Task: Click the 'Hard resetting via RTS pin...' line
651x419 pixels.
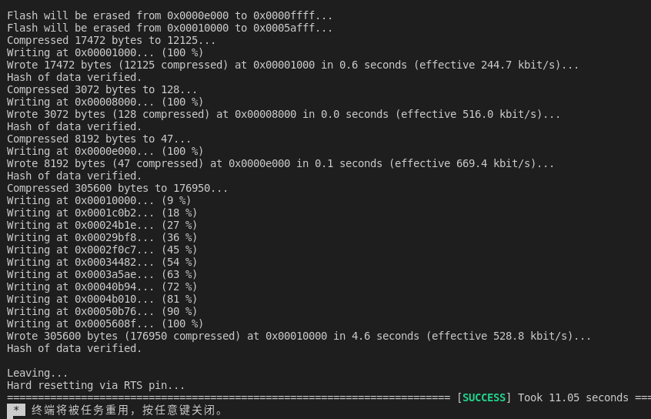Action: [x=96, y=385]
